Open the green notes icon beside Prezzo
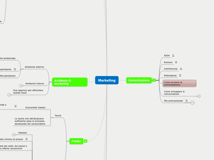The image size is (214, 160). 86,141
